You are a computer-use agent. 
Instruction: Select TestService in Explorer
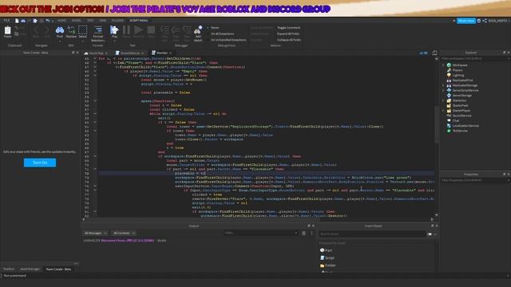point(460,131)
